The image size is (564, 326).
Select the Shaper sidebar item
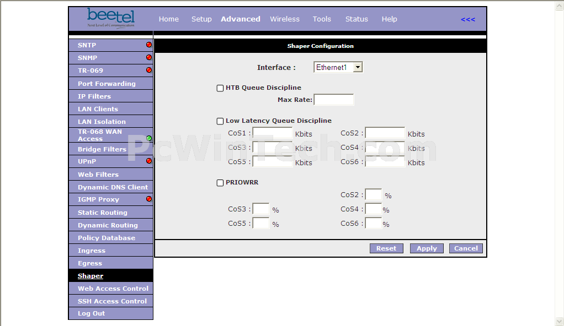click(x=111, y=276)
